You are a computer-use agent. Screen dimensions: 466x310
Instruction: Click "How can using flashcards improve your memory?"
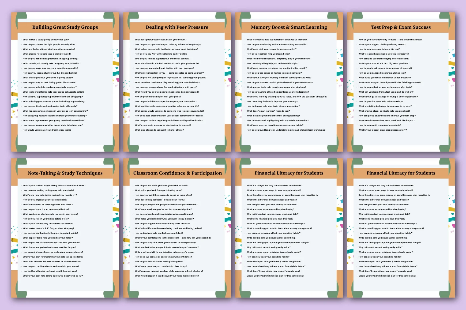pyautogui.click(x=272, y=101)
